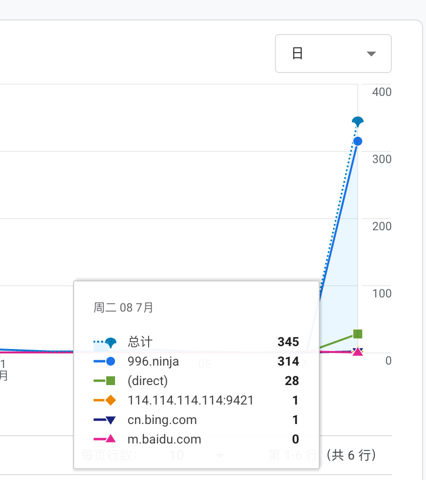This screenshot has width=426, height=480.
Task: Click the orange diamond icon for 114.114.114.114:9421
Action: [x=111, y=400]
